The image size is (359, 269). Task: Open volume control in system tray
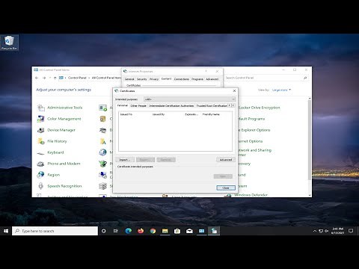coord(326,231)
